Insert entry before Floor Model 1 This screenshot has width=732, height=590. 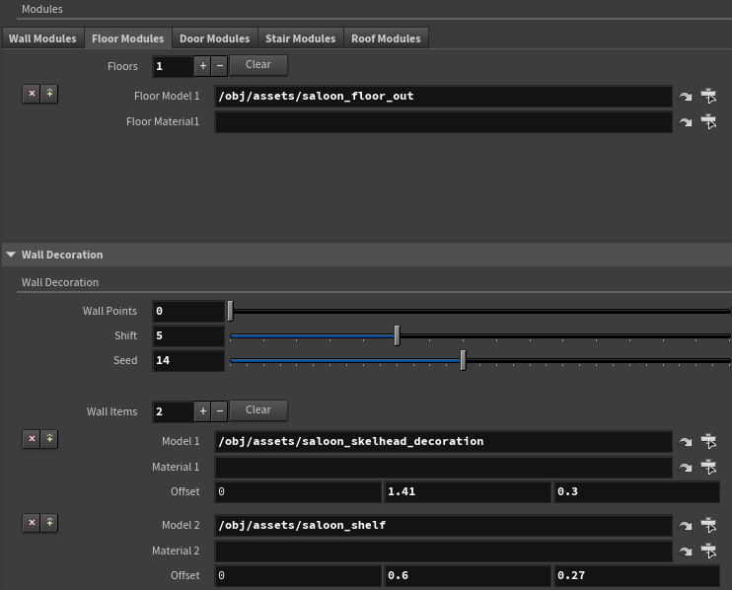click(x=49, y=94)
